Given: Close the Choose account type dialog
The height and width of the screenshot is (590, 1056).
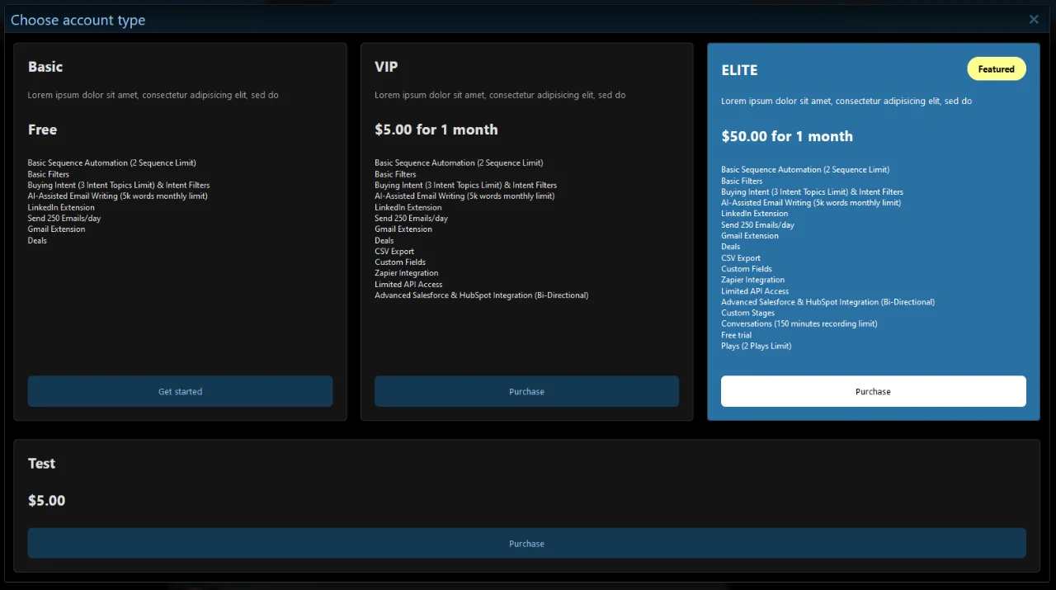Looking at the screenshot, I should click(x=1034, y=19).
